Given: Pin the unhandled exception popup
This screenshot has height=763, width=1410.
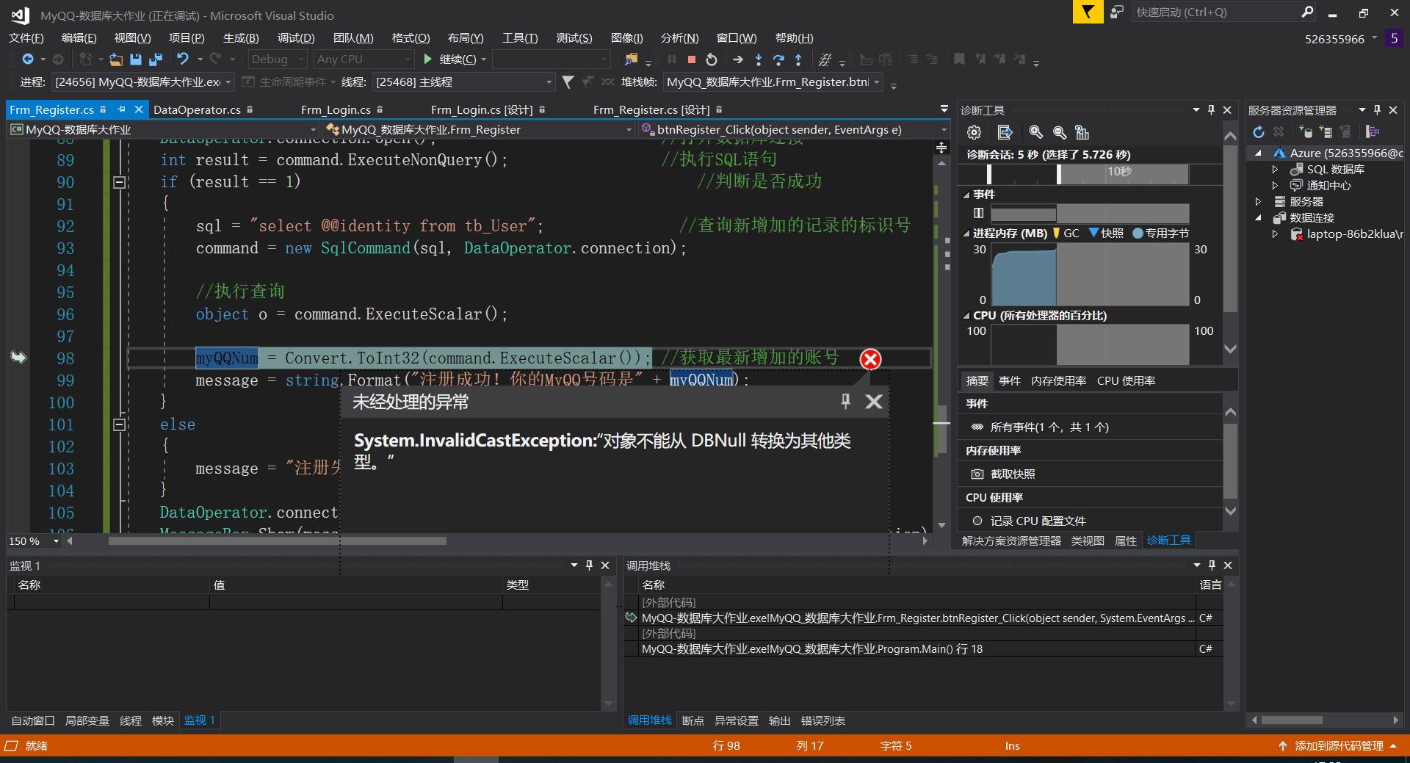Looking at the screenshot, I should [845, 401].
